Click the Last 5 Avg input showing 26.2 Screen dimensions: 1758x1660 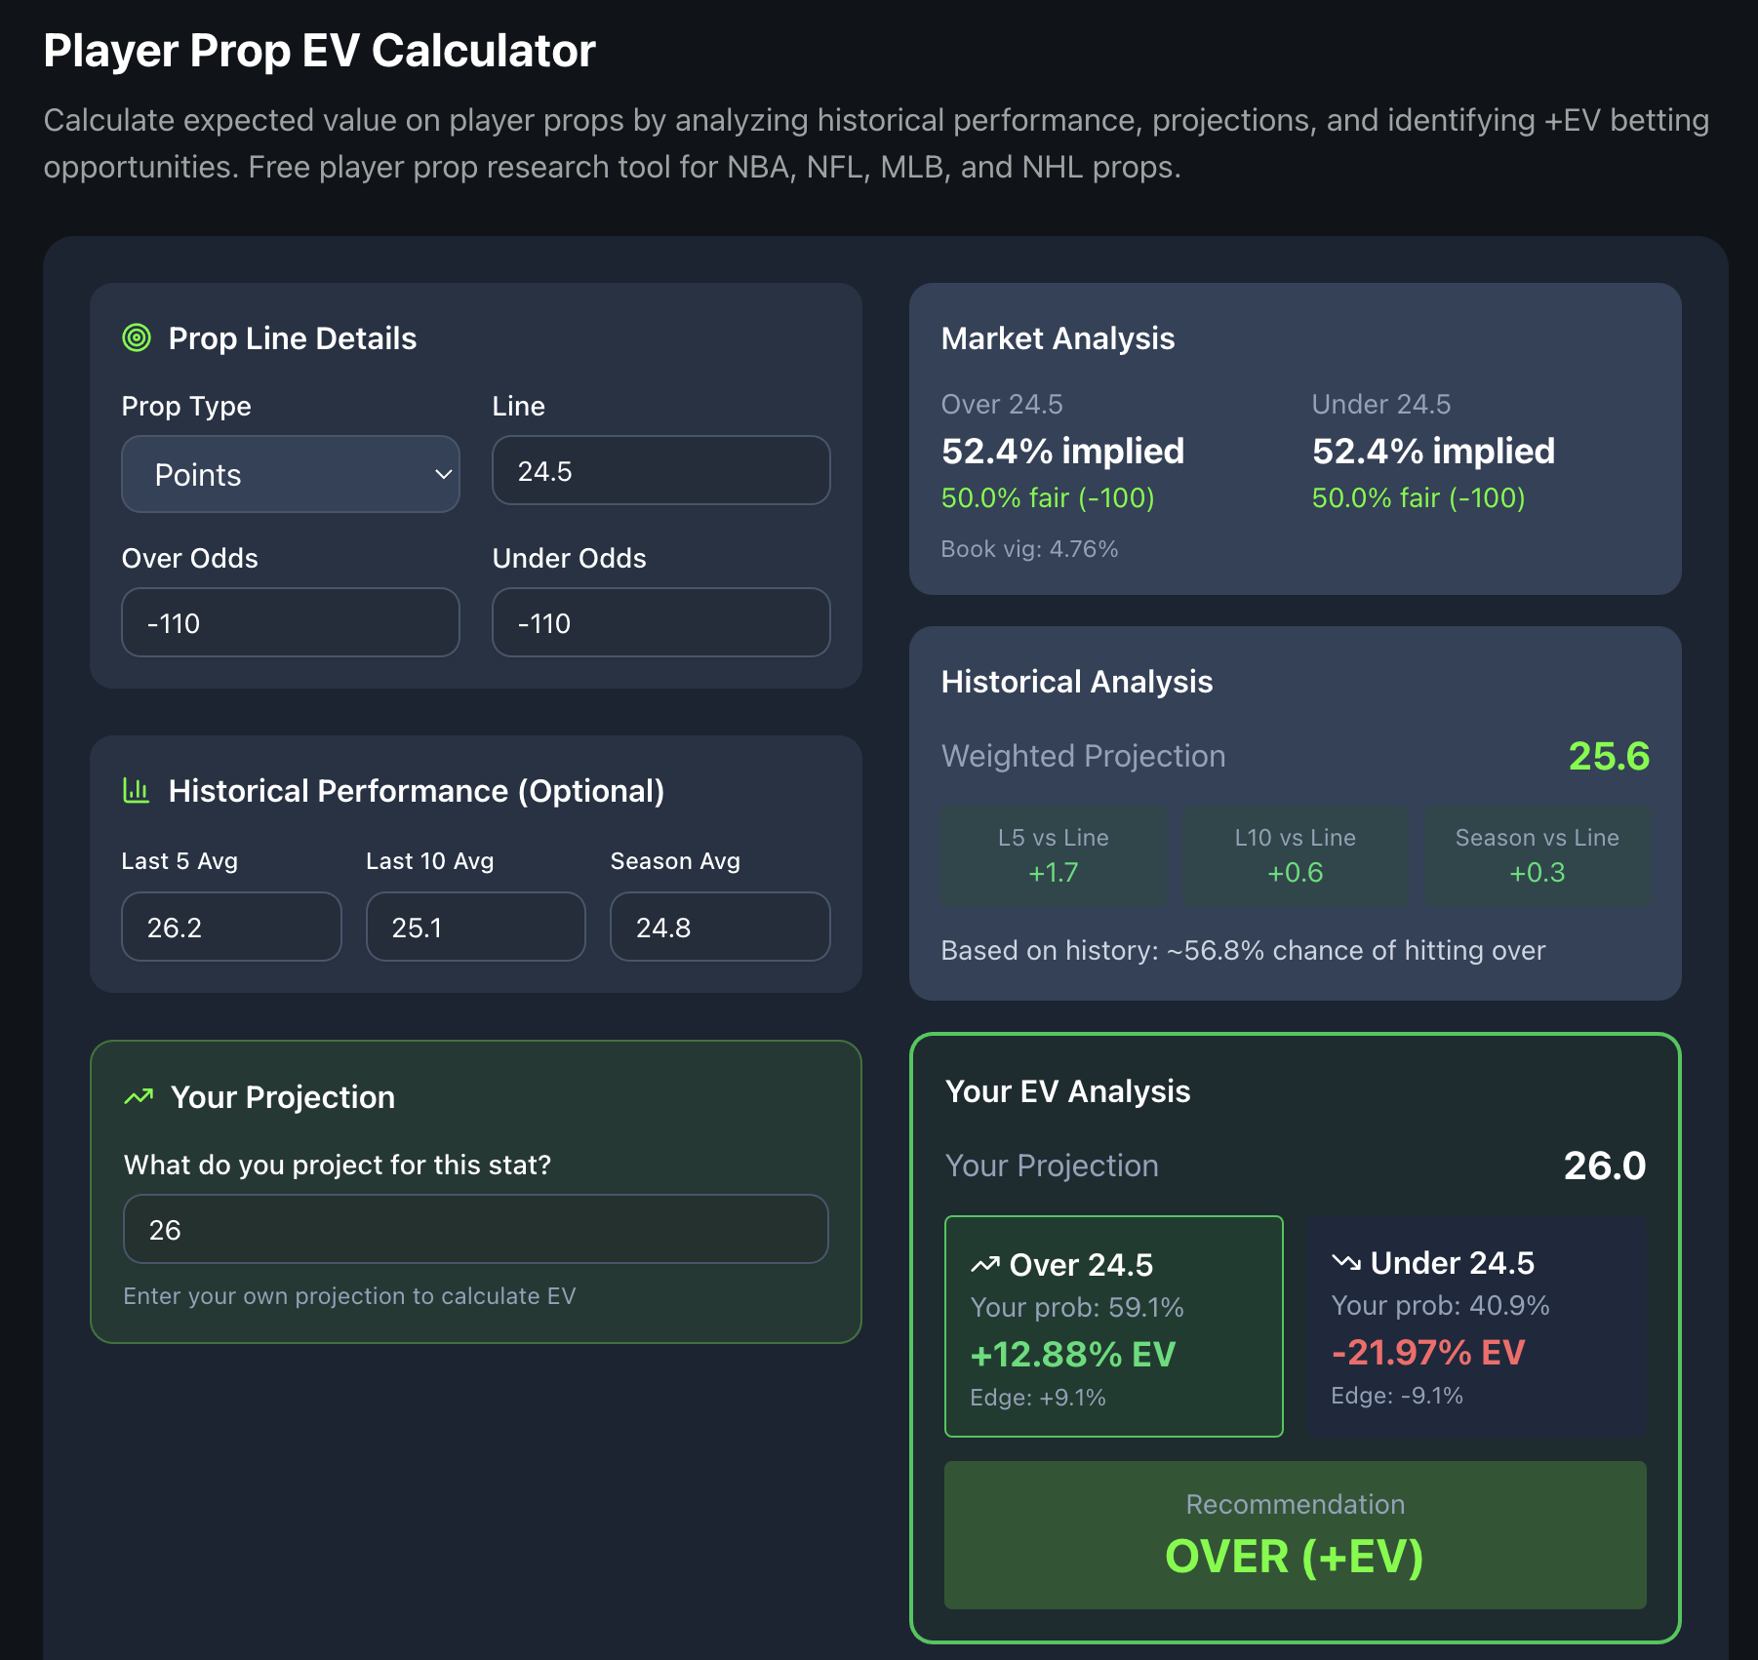coord(230,927)
